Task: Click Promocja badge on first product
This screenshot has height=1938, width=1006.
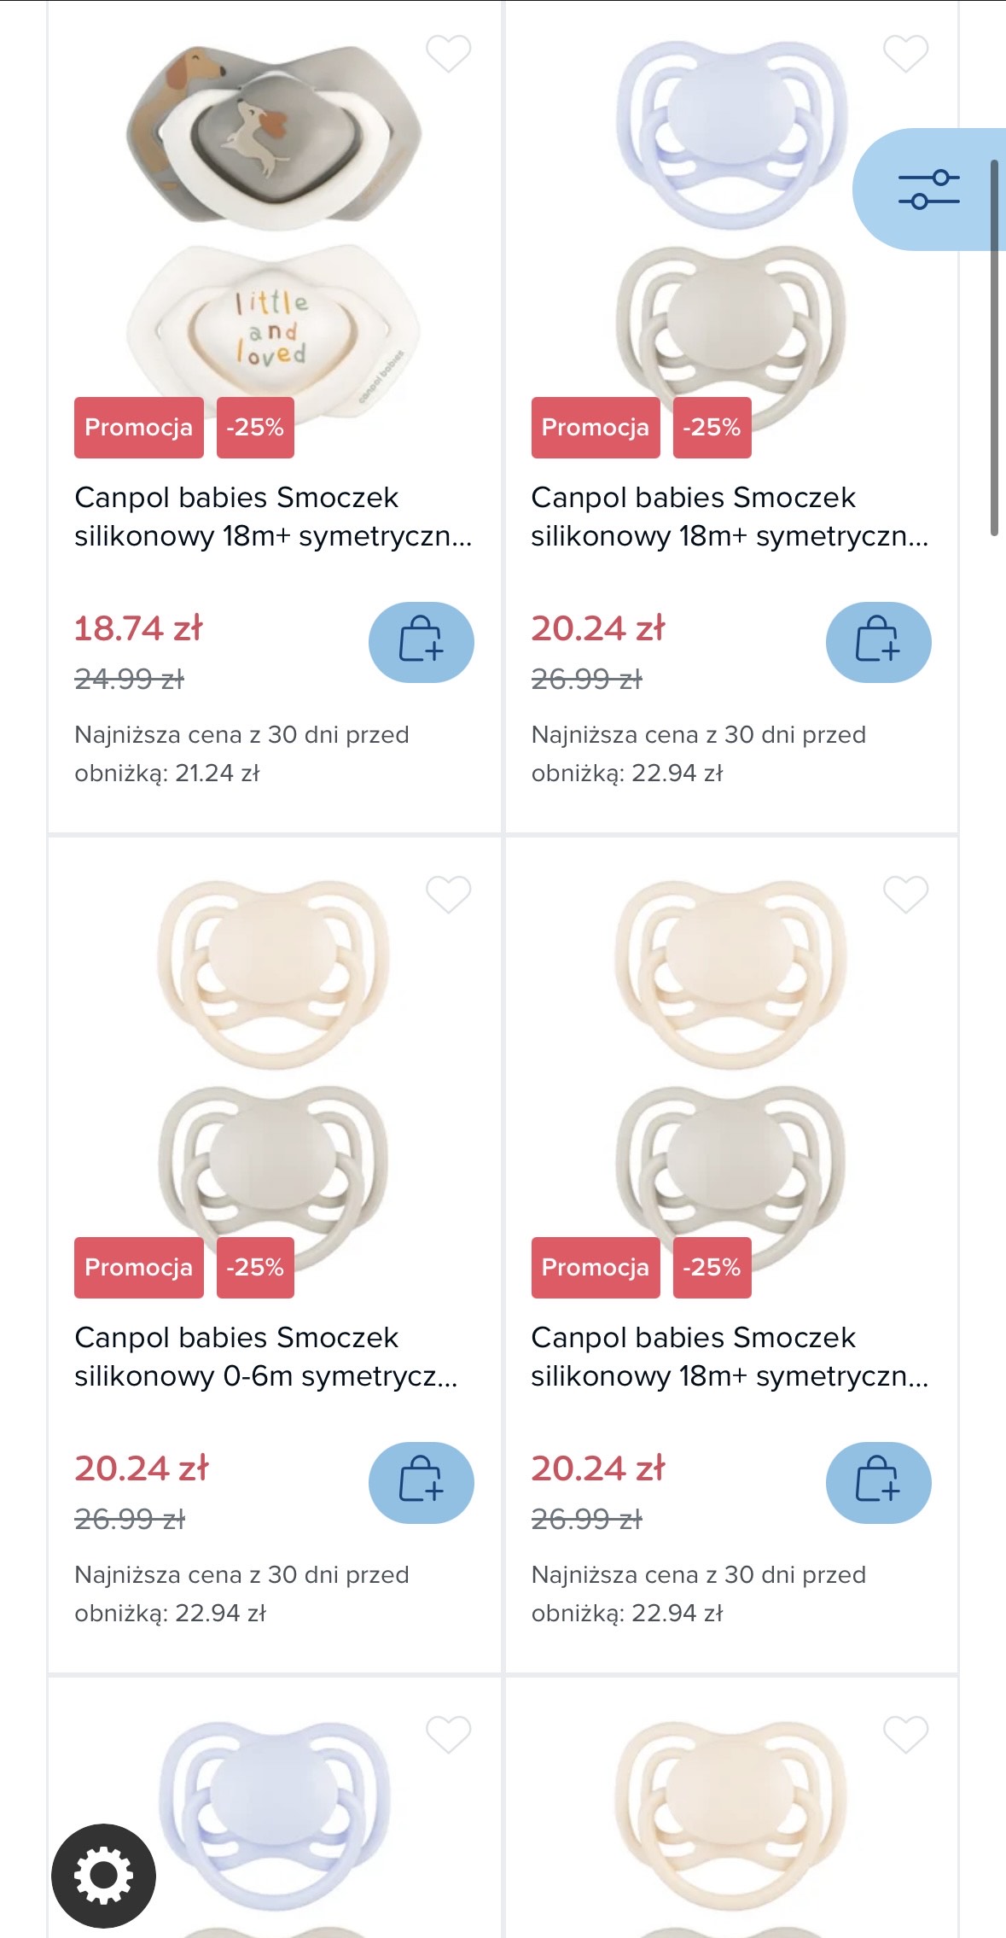Action: pyautogui.click(x=139, y=428)
